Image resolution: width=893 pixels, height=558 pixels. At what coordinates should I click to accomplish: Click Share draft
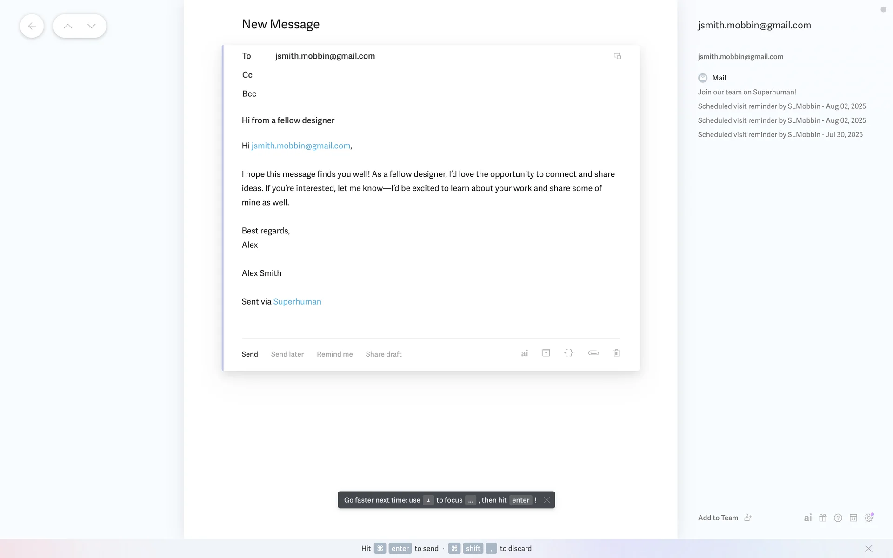tap(383, 354)
